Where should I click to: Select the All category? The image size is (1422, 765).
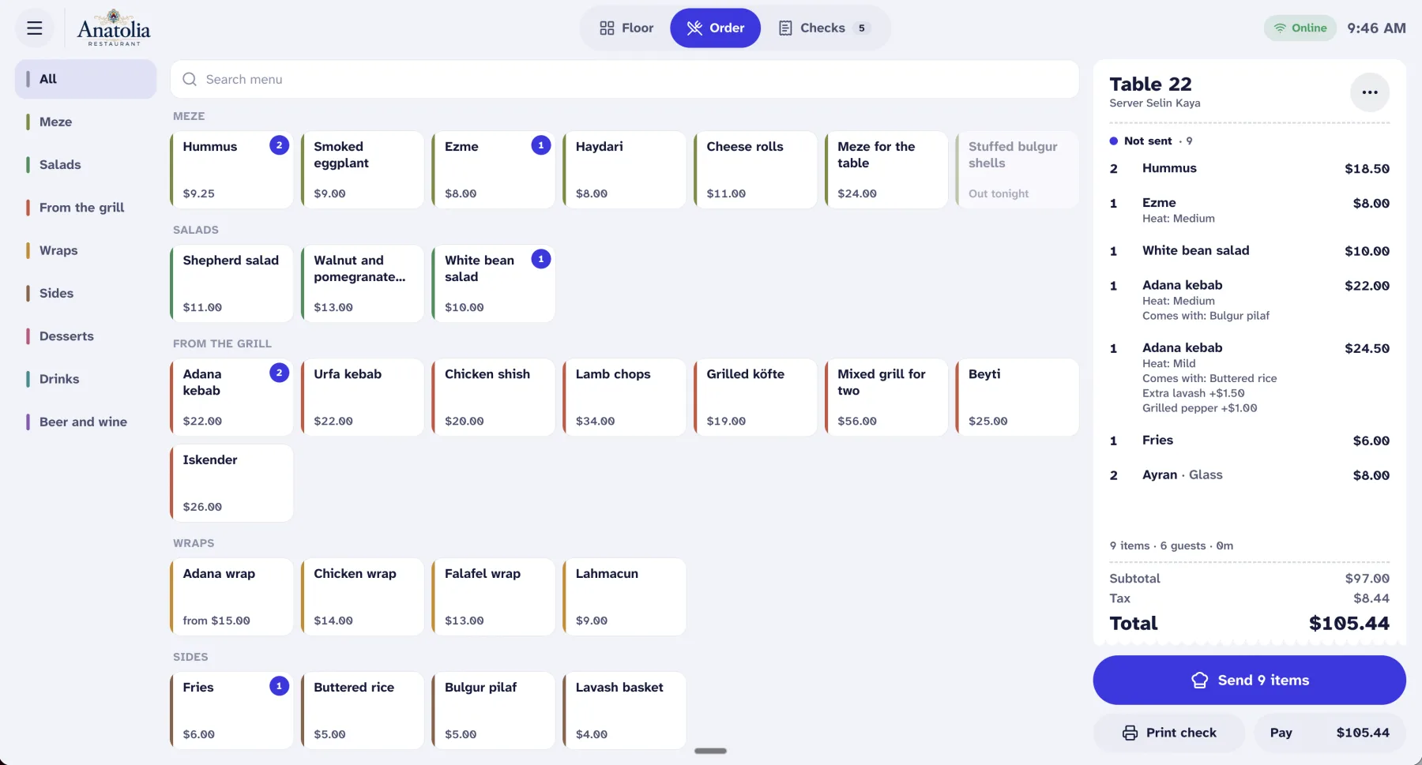pyautogui.click(x=85, y=79)
